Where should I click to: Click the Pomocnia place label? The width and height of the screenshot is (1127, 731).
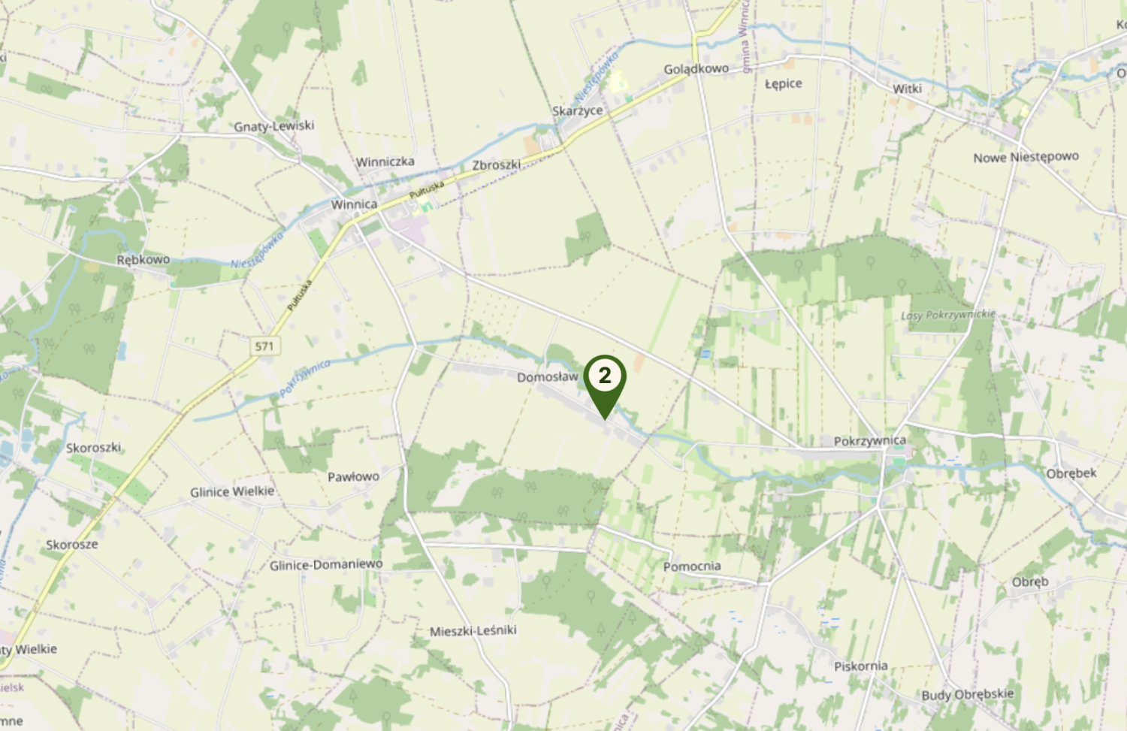pos(691,566)
